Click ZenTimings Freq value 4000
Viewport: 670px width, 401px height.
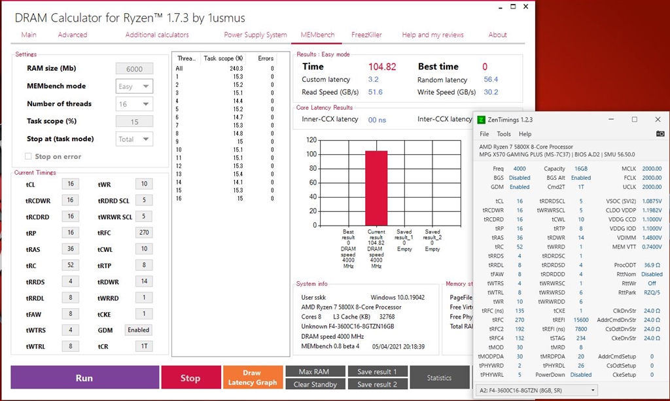point(520,169)
